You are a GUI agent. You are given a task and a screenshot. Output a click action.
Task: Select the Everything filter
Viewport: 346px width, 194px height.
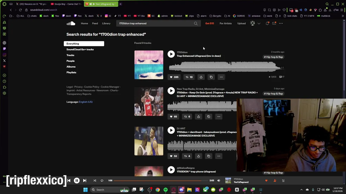click(84, 44)
